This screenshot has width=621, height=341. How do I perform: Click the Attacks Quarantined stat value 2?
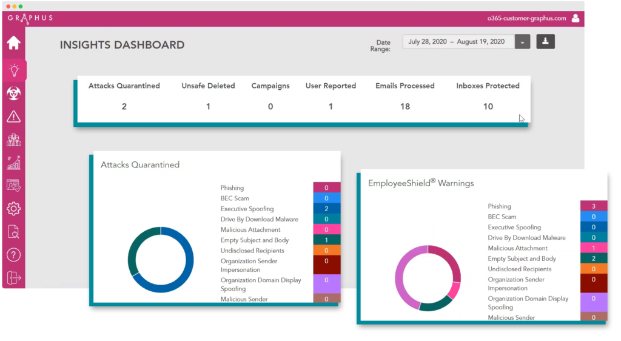(124, 107)
